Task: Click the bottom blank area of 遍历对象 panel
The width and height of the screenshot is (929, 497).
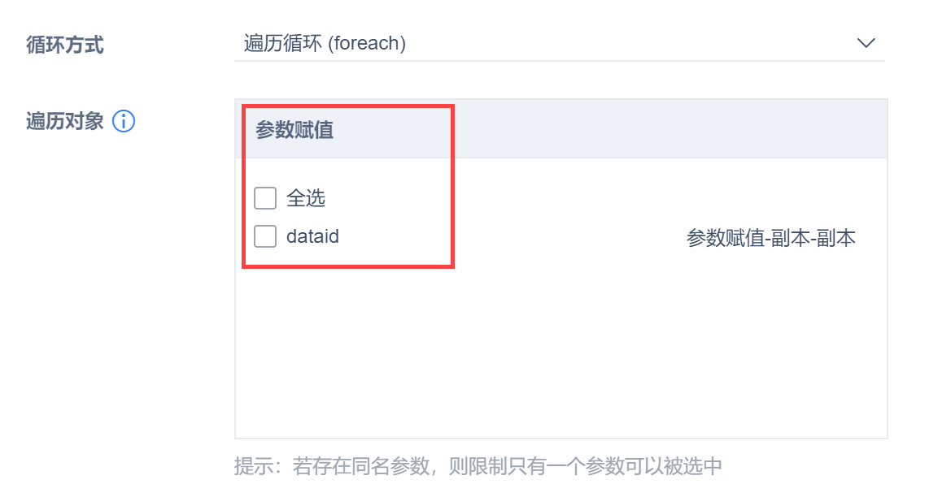Action: click(x=561, y=398)
